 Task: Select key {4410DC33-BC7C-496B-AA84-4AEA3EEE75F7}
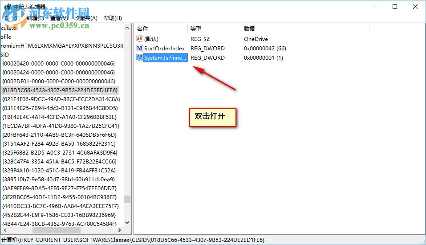pyautogui.click(x=61, y=206)
